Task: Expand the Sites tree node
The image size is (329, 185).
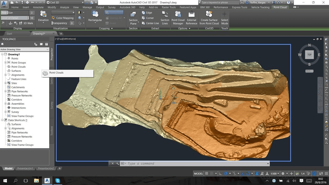Action: 5,83
